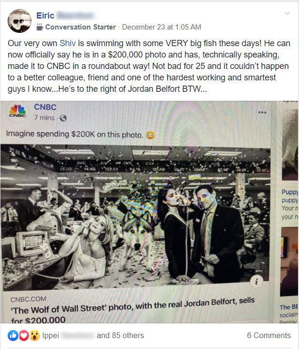
Task: Expand the 6 Comments section
Action: point(269,335)
